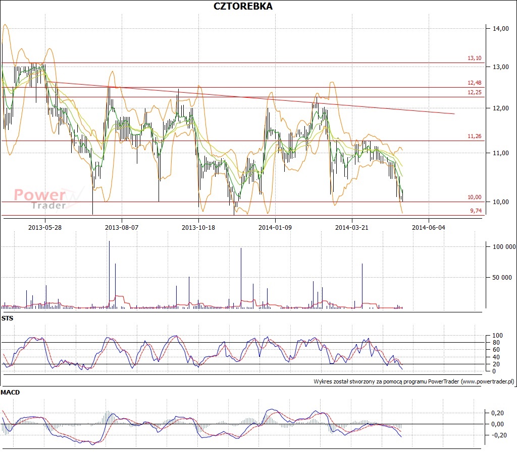Click the 2013-05-28 date label
Image resolution: width=517 pixels, height=453 pixels.
tap(45, 227)
